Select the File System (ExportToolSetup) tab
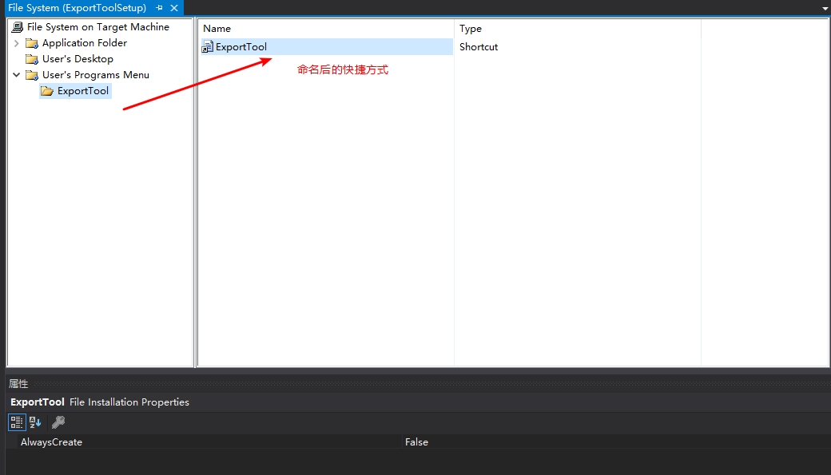 (x=77, y=8)
